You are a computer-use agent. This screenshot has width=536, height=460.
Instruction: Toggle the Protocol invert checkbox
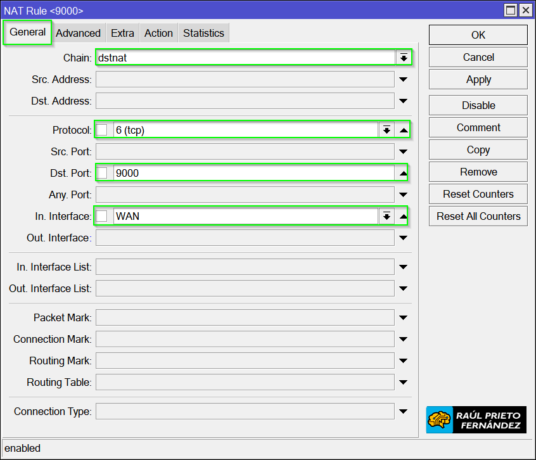pyautogui.click(x=102, y=130)
